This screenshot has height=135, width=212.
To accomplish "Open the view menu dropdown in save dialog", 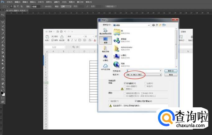I will 164,25.
